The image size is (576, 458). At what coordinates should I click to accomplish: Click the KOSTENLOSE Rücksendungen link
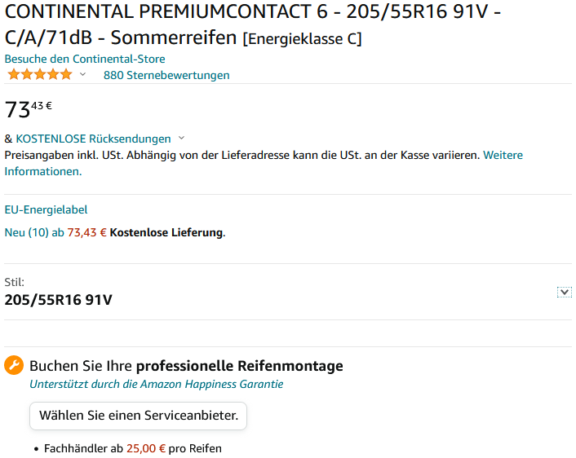click(93, 139)
